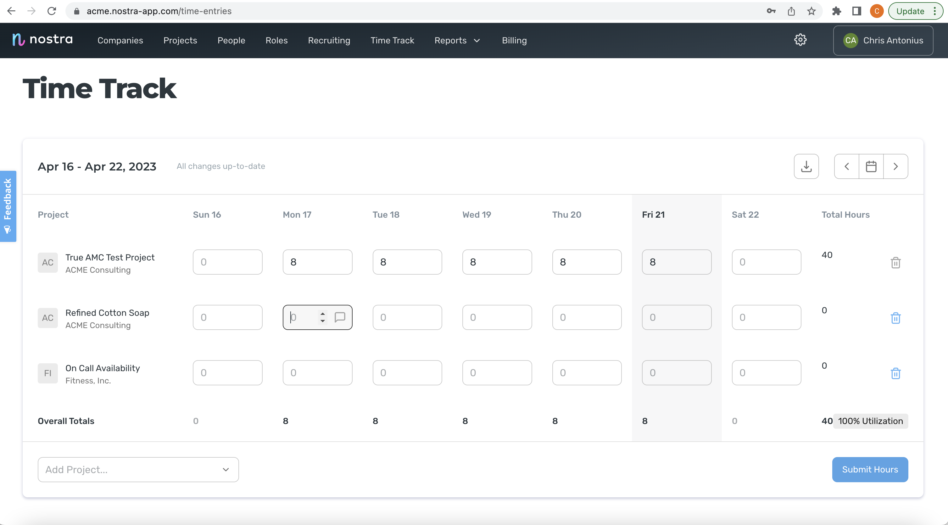Click the download timesheet icon
The width and height of the screenshot is (948, 525).
click(x=806, y=166)
